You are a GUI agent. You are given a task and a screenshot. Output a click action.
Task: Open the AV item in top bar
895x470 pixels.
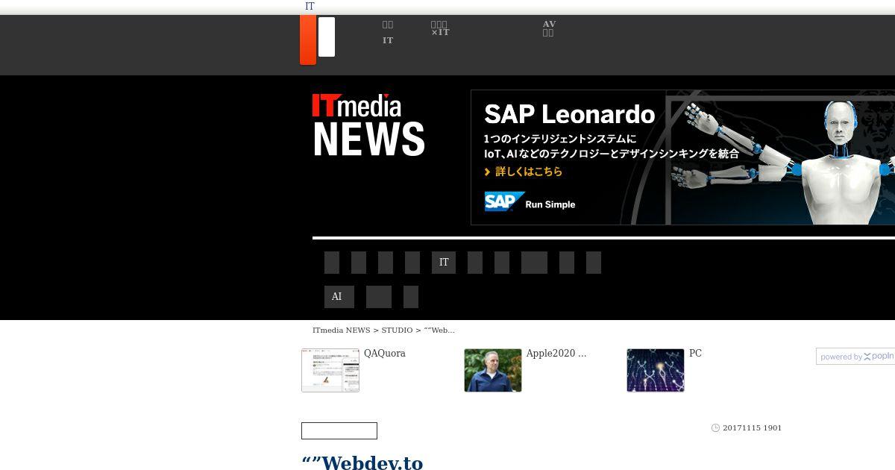549,28
